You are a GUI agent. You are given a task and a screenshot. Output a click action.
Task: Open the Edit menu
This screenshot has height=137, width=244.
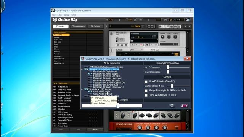pyautogui.click(x=59, y=15)
